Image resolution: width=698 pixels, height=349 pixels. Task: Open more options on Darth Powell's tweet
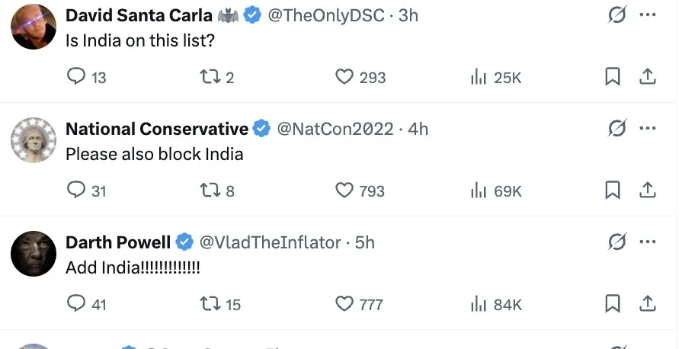pyautogui.click(x=647, y=242)
